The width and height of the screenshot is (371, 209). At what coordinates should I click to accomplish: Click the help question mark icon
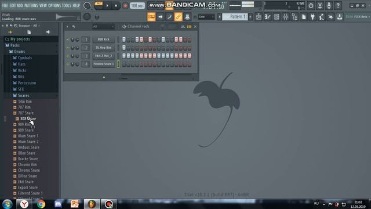click(x=338, y=5)
